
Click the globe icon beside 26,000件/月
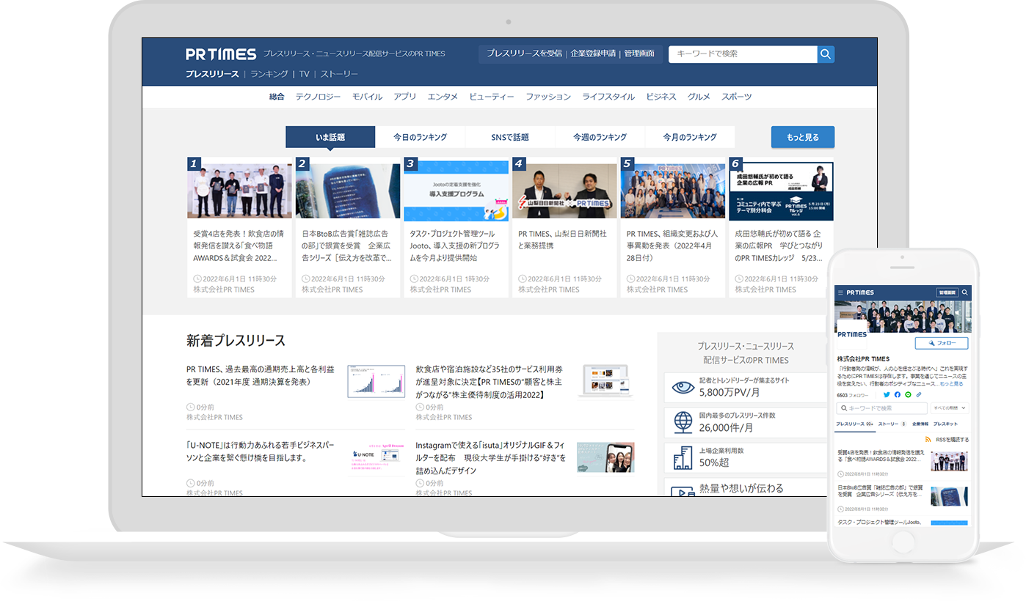[x=683, y=422]
